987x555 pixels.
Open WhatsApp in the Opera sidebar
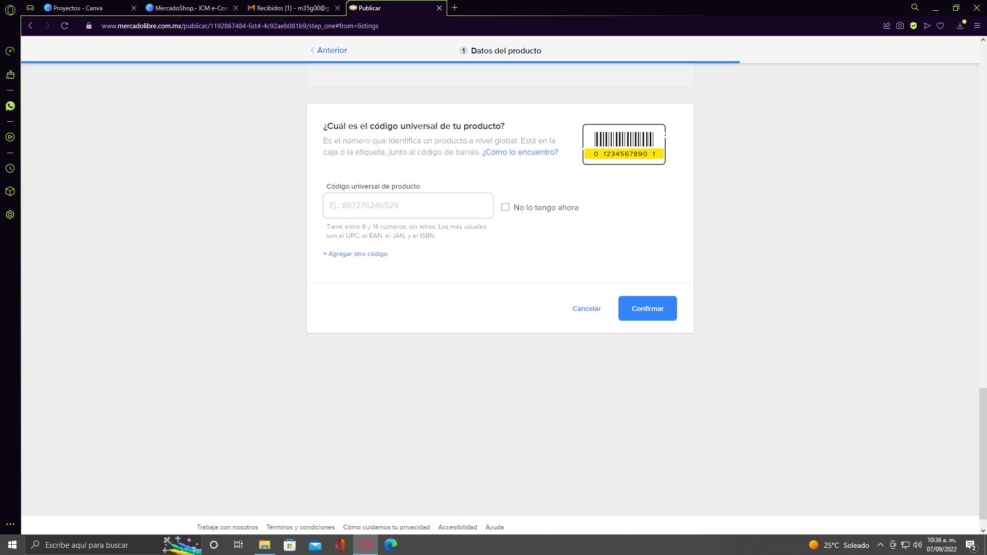[x=10, y=106]
